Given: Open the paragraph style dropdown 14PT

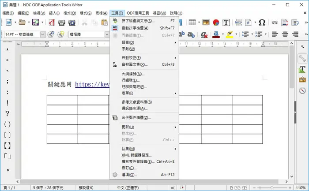Looking at the screenshot, I should pos(42,34).
